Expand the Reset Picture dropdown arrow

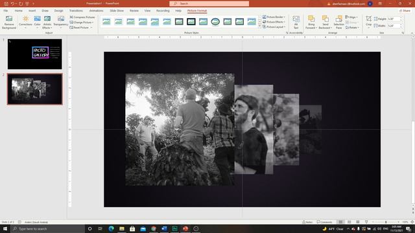coord(91,27)
